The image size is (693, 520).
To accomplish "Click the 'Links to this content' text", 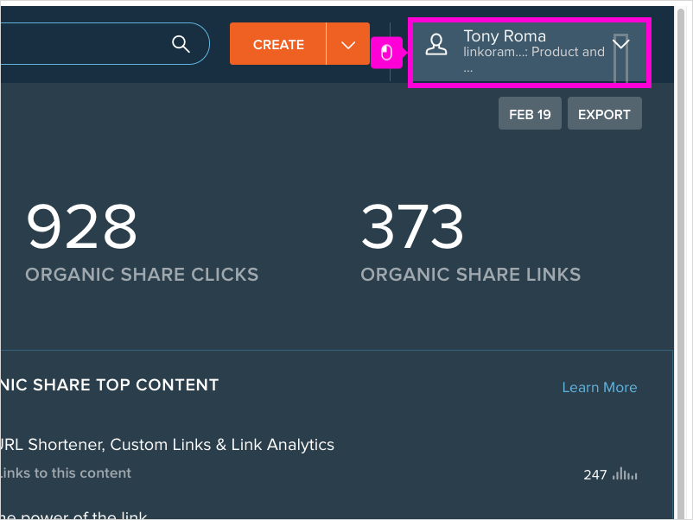I will (x=66, y=473).
